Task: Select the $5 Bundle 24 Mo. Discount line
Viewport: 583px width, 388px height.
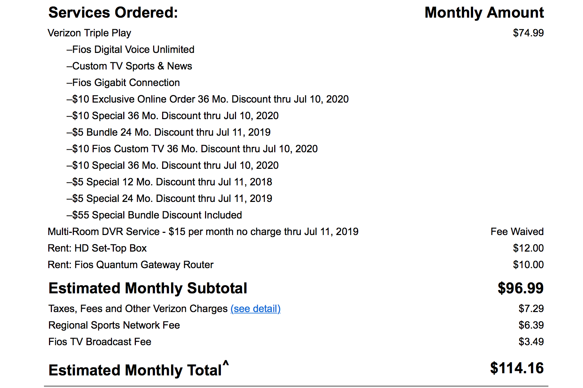Action: [169, 132]
